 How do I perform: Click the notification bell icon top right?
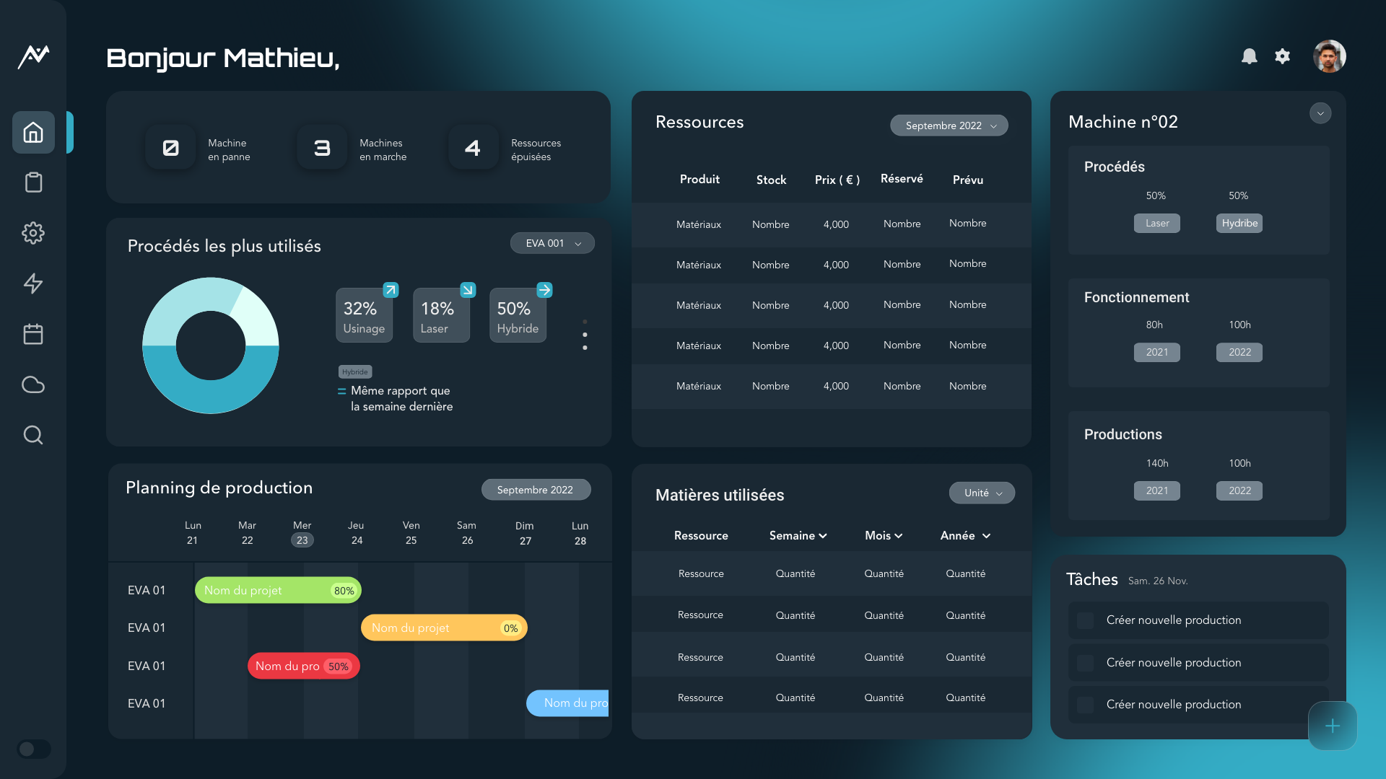click(x=1250, y=55)
